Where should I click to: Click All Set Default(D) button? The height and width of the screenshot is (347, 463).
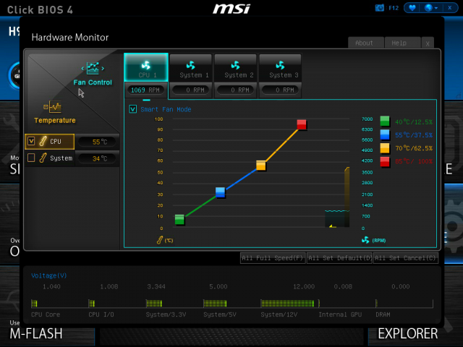[x=339, y=258]
